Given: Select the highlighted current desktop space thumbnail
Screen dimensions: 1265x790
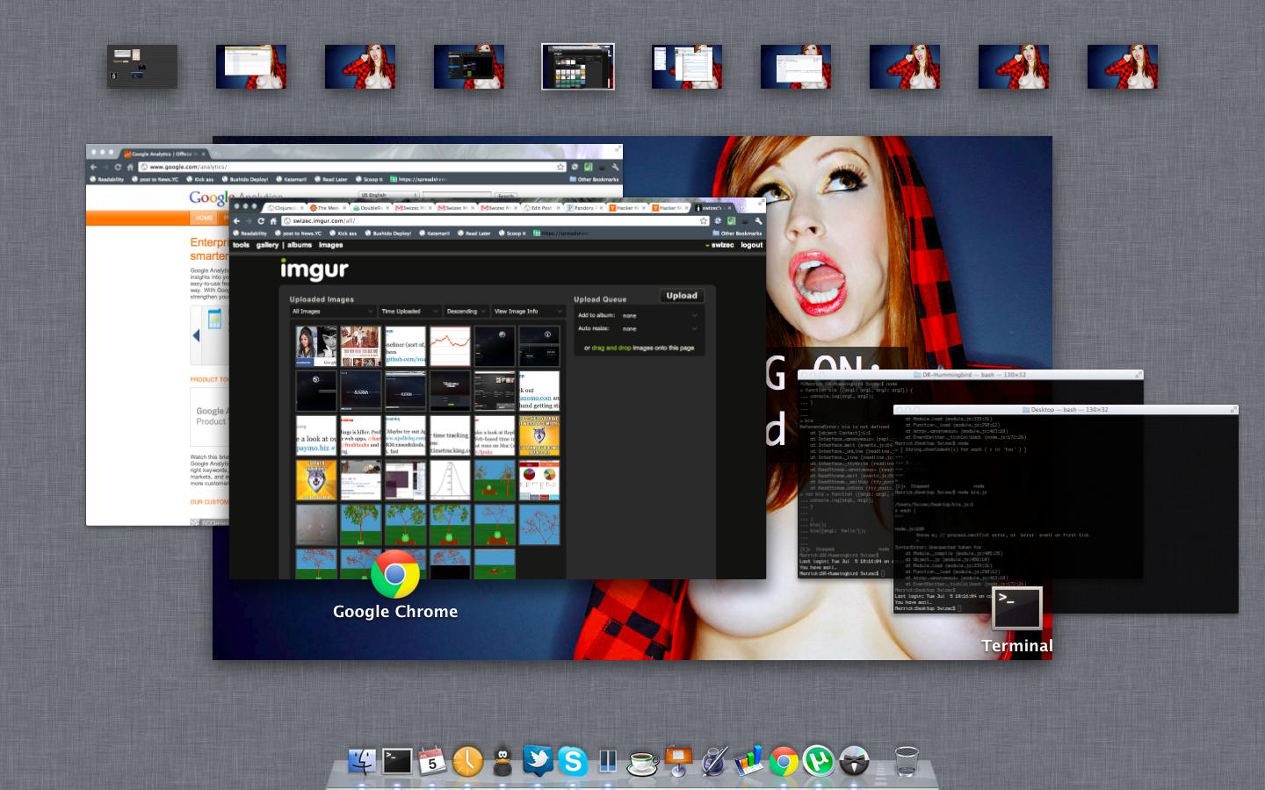Looking at the screenshot, I should coord(578,67).
